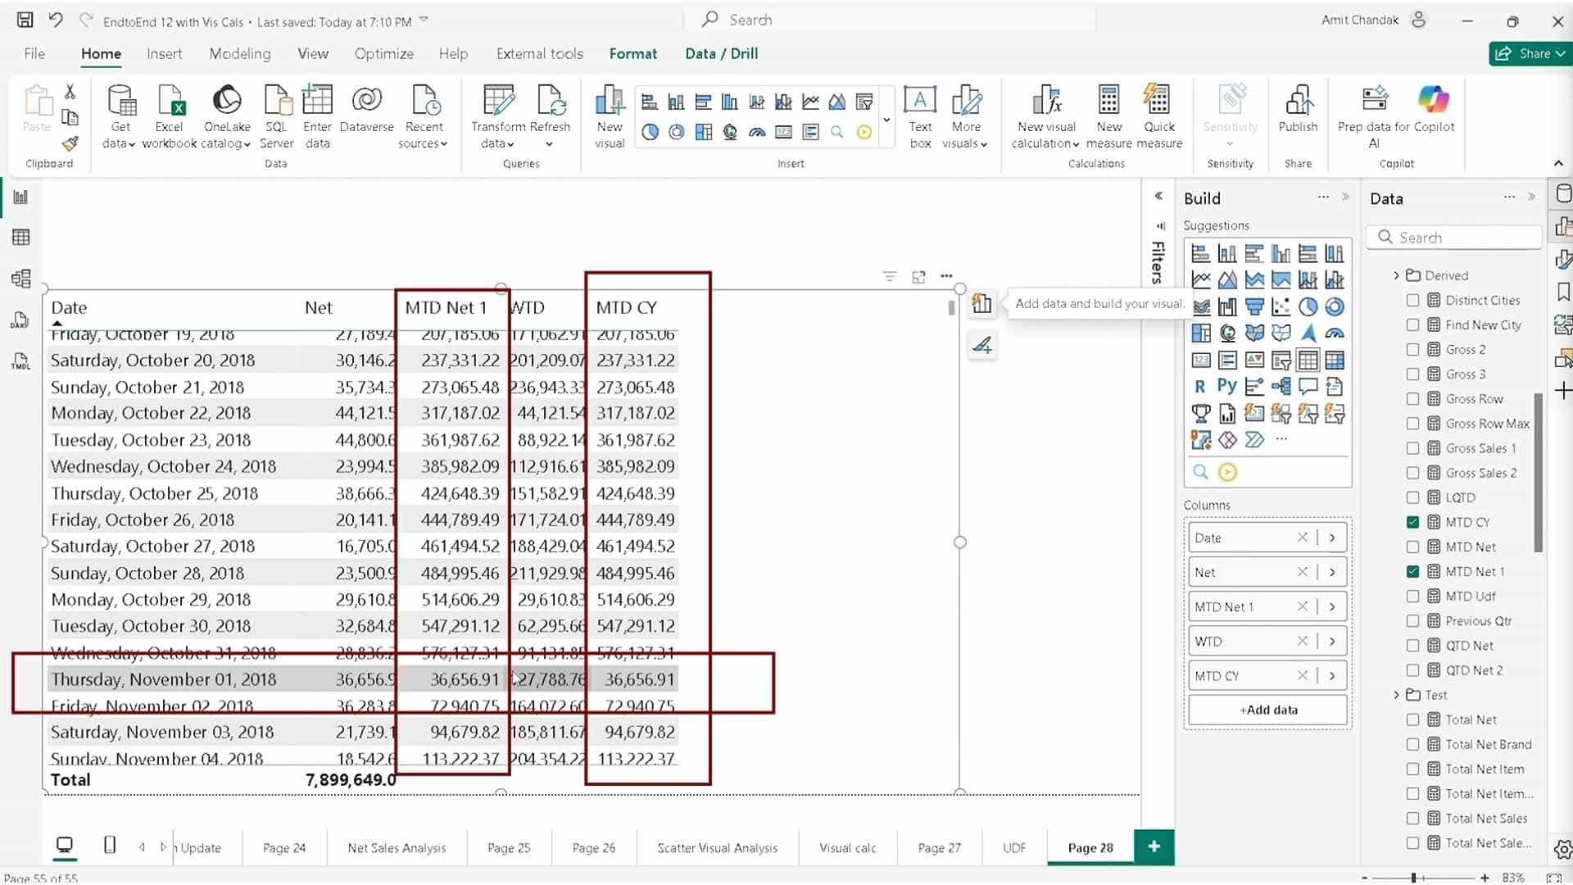Open the Page 27 report page
The height and width of the screenshot is (885, 1573).
939,847
